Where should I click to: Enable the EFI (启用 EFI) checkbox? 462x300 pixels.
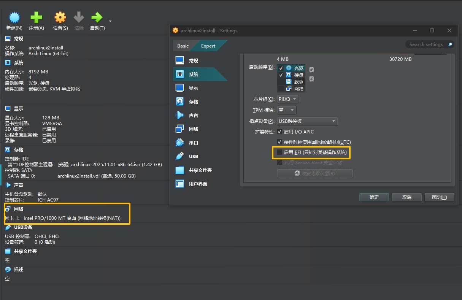280,152
